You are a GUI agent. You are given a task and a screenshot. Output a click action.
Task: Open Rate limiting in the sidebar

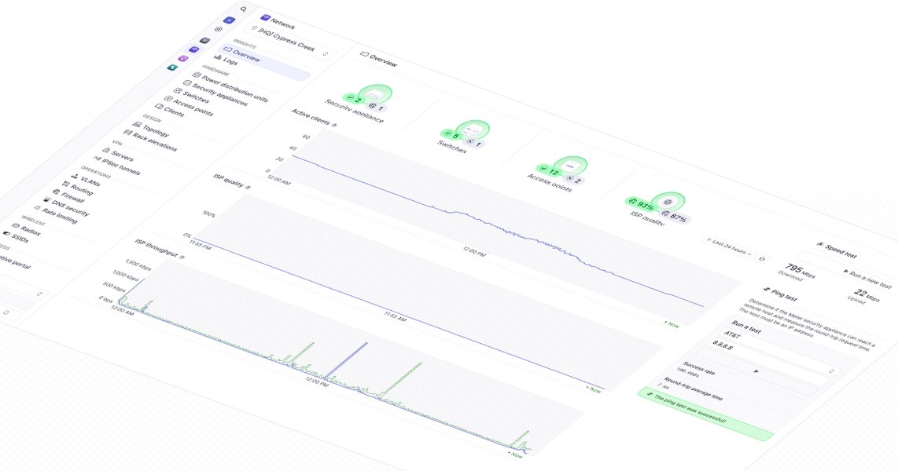point(56,214)
